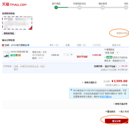Open the adidas官方旗舰店 store link

[19, 45]
